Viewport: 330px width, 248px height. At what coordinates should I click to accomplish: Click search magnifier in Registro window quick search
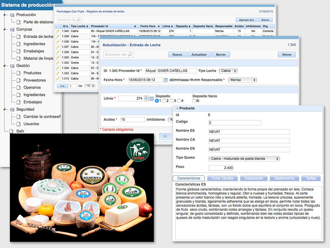point(79,20)
